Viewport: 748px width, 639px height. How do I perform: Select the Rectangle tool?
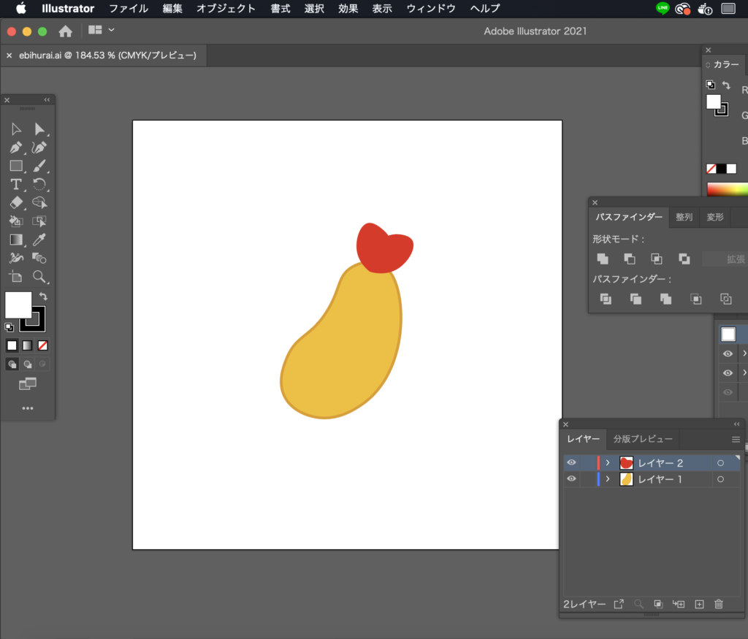coord(16,166)
